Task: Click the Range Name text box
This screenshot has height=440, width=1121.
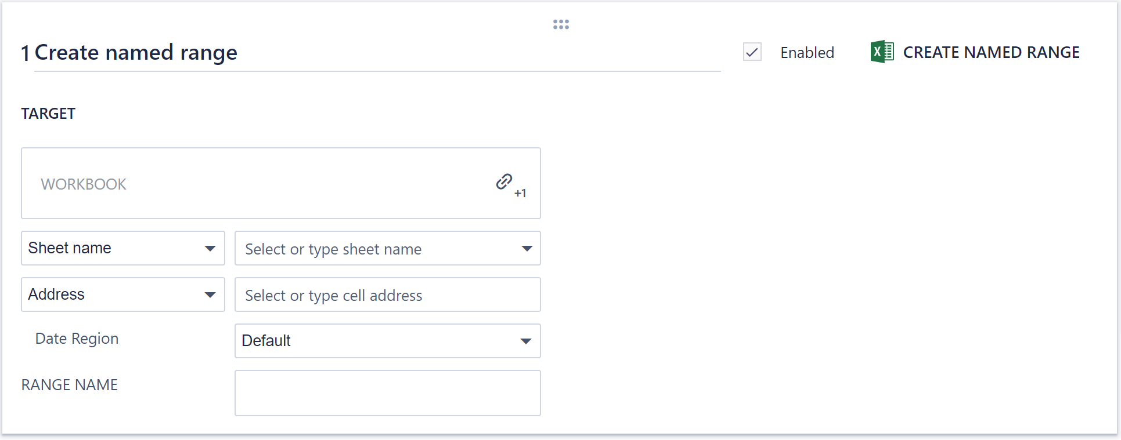Action: (x=387, y=393)
